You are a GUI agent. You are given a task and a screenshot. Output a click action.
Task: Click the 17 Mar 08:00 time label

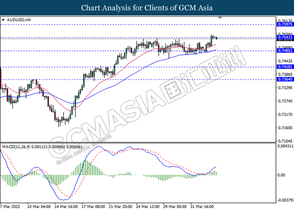[x=93, y=207]
